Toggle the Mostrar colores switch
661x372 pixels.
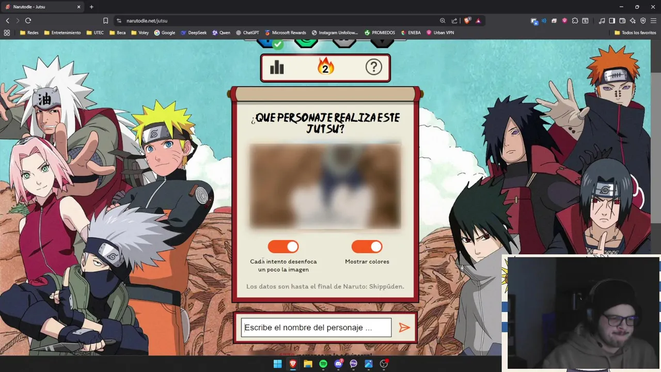tap(367, 246)
